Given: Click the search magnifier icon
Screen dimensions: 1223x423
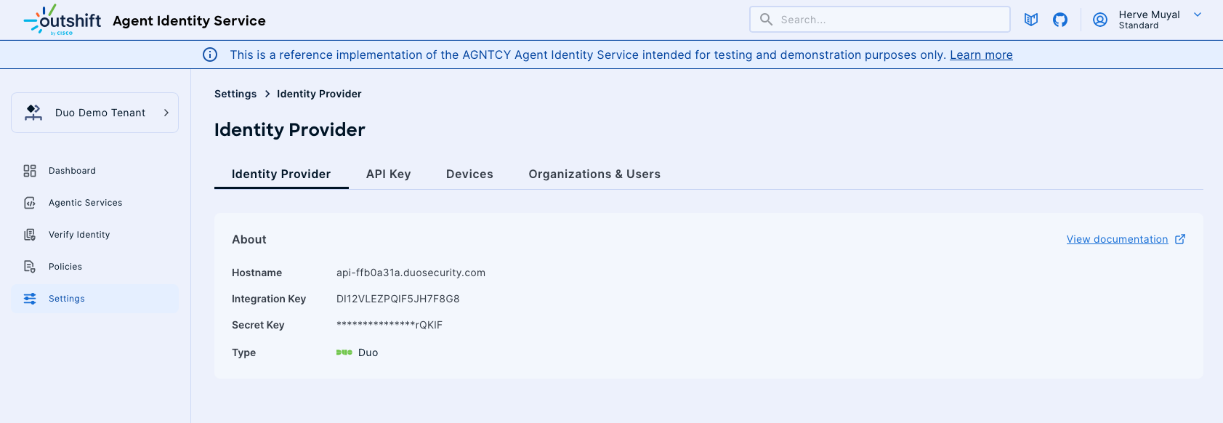Looking at the screenshot, I should pyautogui.click(x=766, y=20).
